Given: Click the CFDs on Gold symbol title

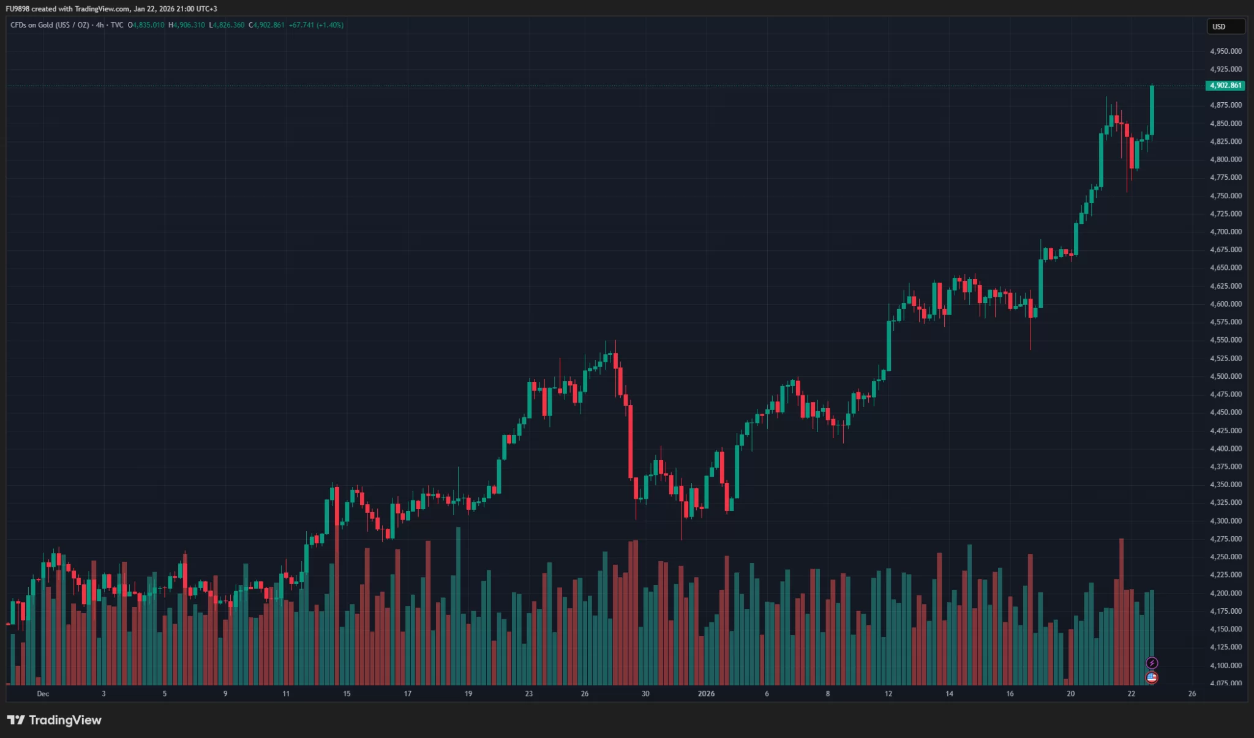Looking at the screenshot, I should 49,25.
